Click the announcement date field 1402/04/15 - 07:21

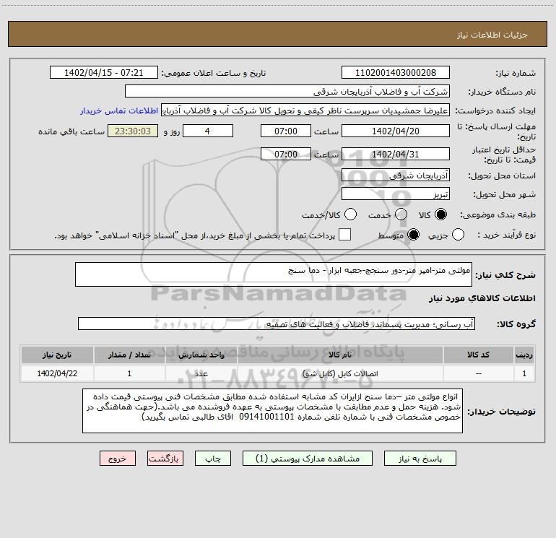[x=104, y=72]
